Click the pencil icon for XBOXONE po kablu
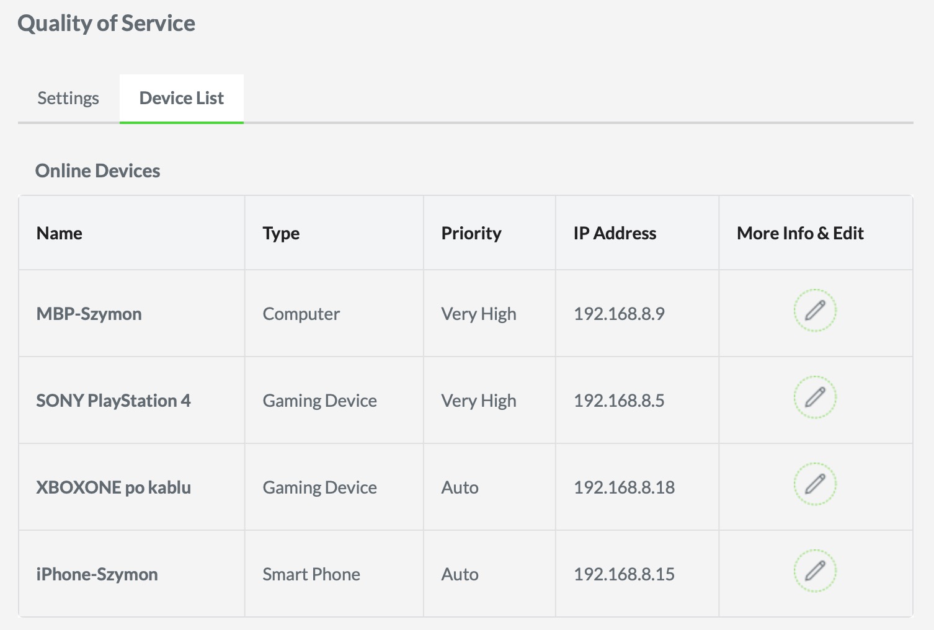This screenshot has height=630, width=934. coord(815,484)
